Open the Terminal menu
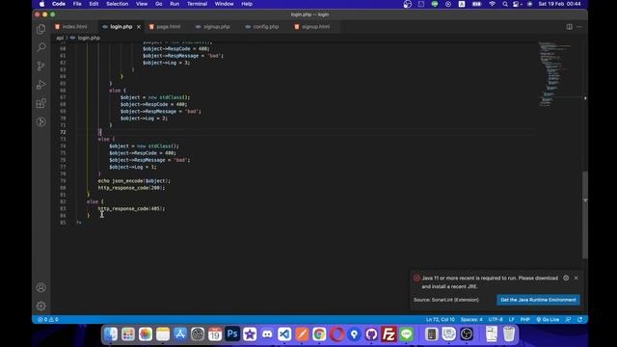Image resolution: width=617 pixels, height=347 pixels. (x=197, y=4)
